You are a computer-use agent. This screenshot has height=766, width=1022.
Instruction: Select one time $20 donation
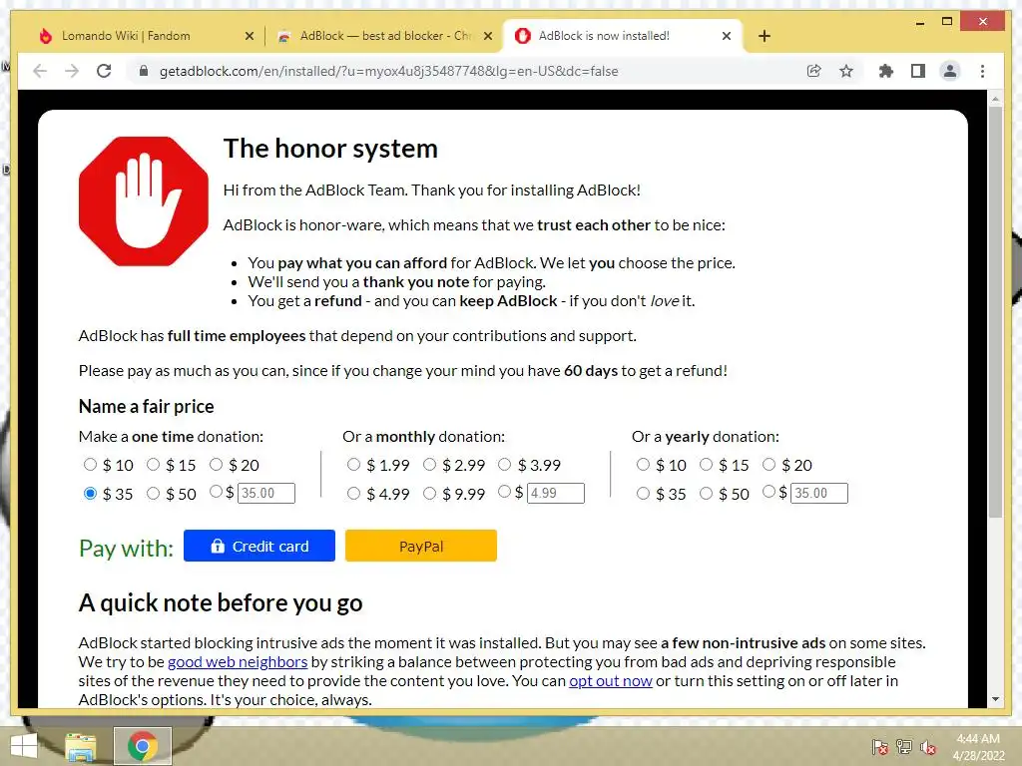216,465
